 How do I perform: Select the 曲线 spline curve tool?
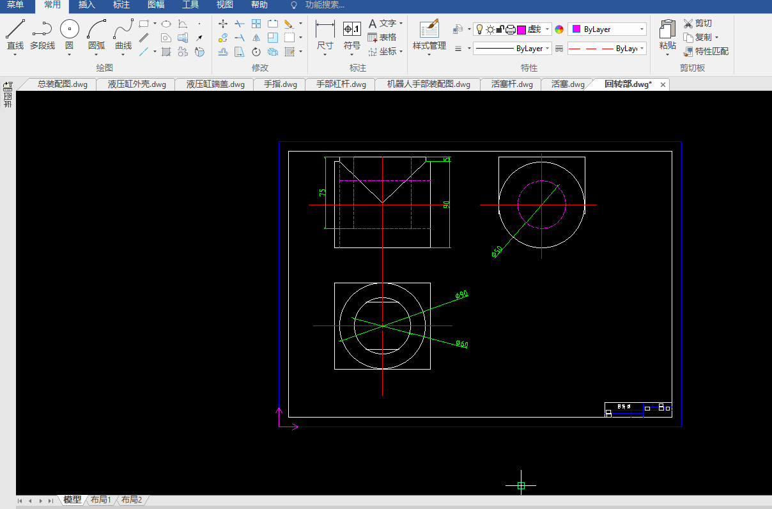(123, 34)
